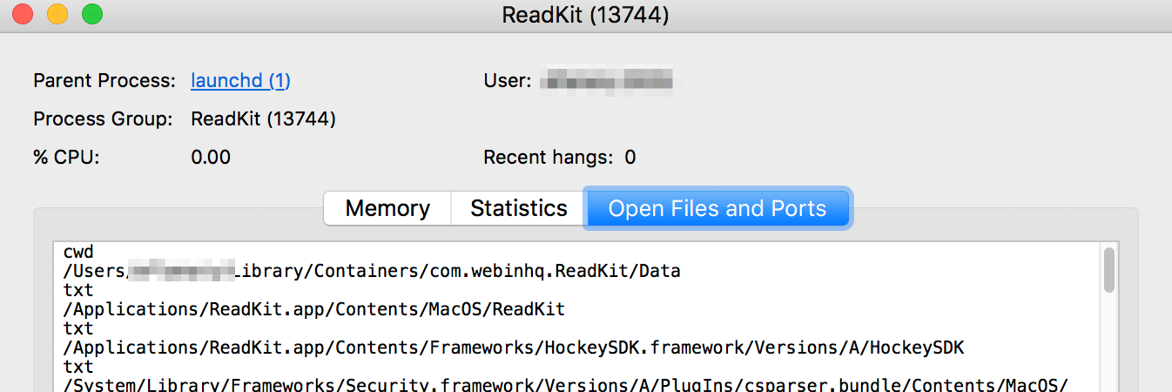Click the scrollbar track below the thumb
The image size is (1172, 392).
pos(1108,341)
